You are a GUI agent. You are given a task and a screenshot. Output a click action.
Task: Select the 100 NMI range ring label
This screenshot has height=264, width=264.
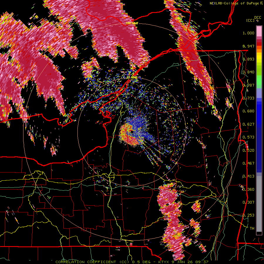(x=132, y=23)
